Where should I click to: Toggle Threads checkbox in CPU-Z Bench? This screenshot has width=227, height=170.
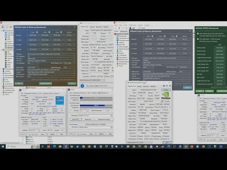[x=71, y=110]
